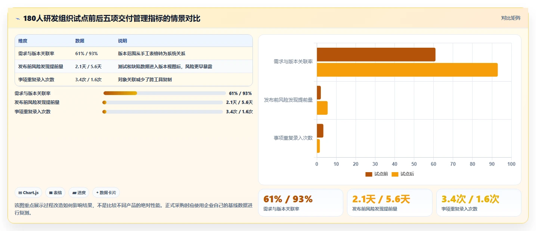Open the 3.4次 / 1.6次 data card
536x231 pixels.
click(x=479, y=203)
